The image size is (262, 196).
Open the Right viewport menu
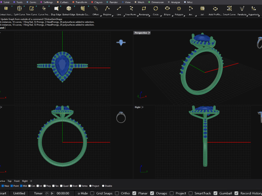click(x=142, y=107)
